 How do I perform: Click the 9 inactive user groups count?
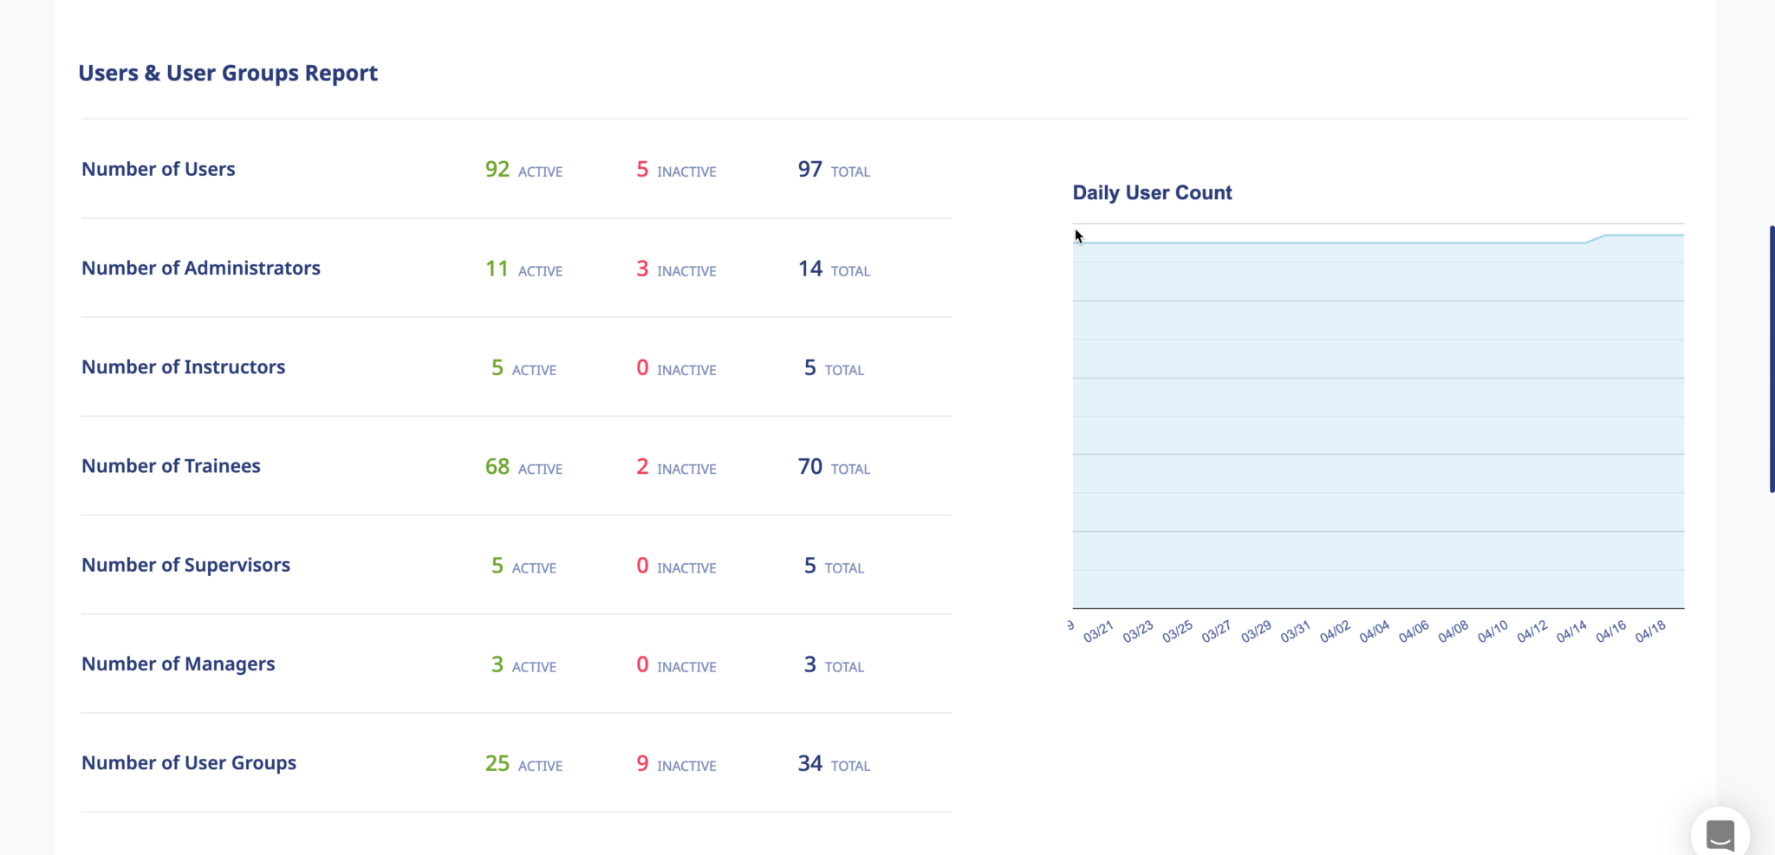point(642,764)
